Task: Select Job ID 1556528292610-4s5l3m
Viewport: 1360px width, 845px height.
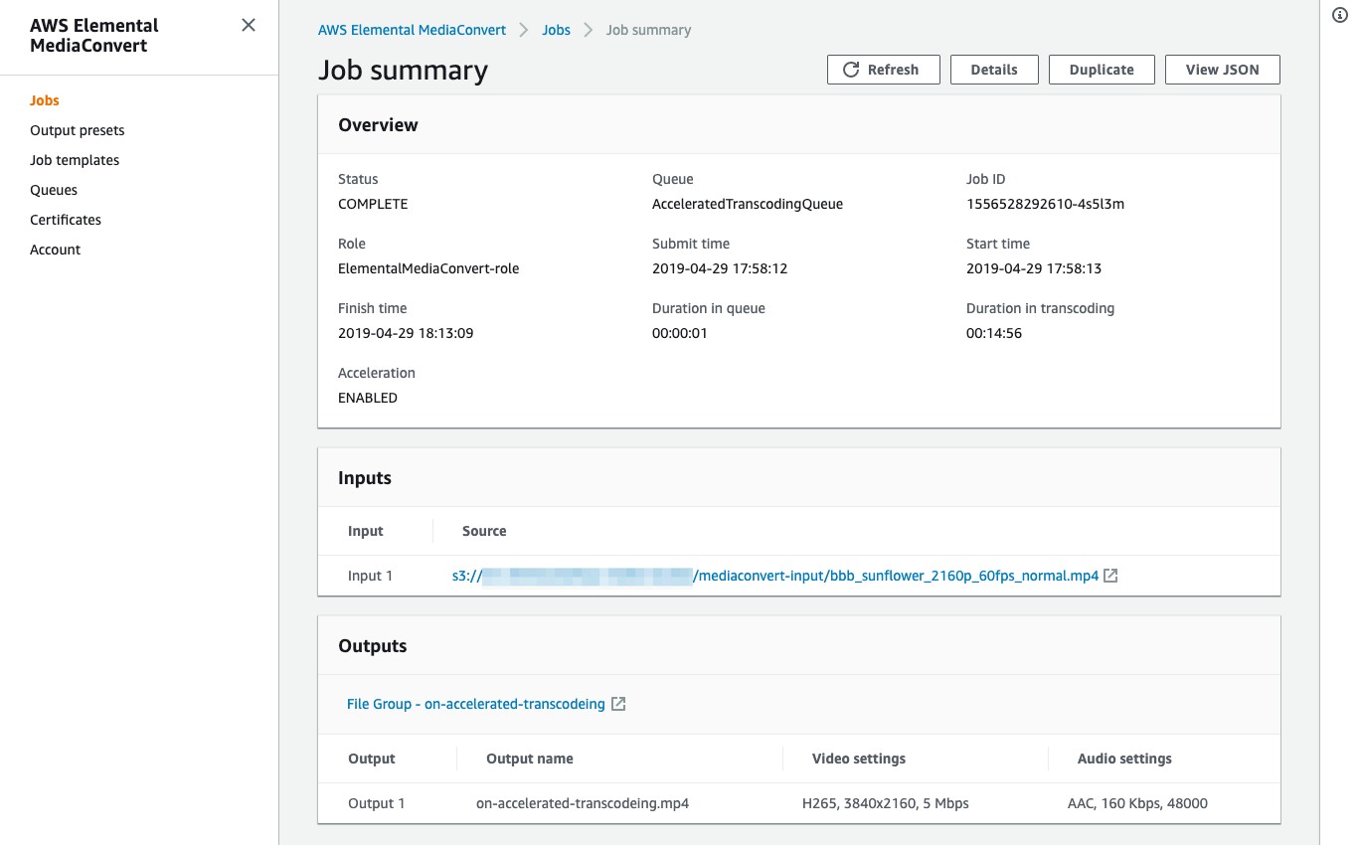Action: (x=1045, y=204)
